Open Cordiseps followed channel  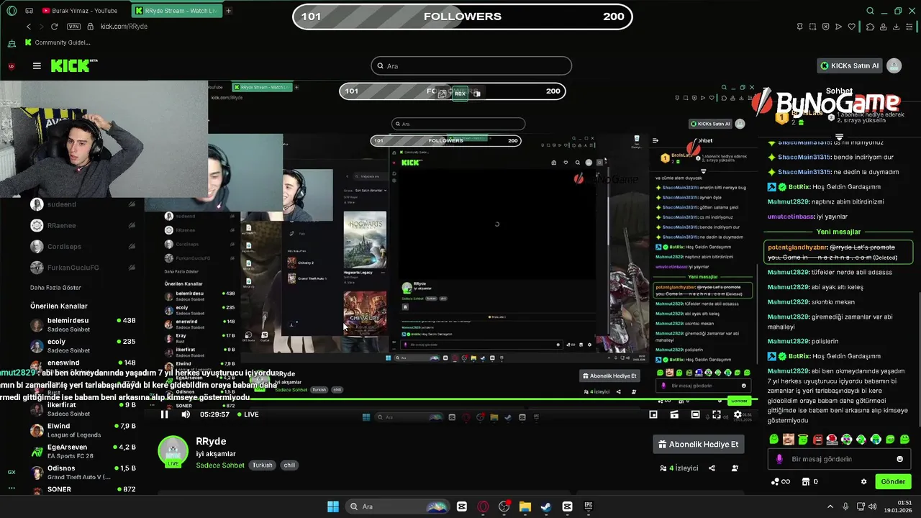[83, 246]
